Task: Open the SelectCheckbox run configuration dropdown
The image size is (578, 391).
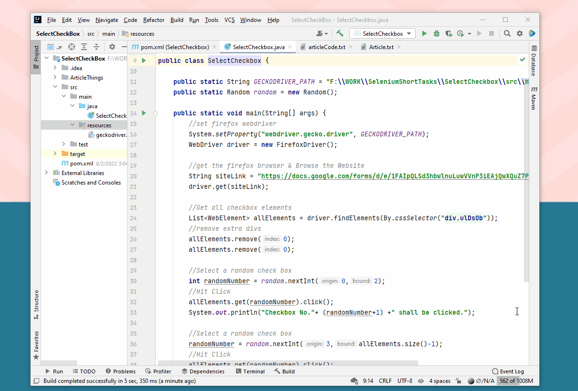Action: click(382, 33)
